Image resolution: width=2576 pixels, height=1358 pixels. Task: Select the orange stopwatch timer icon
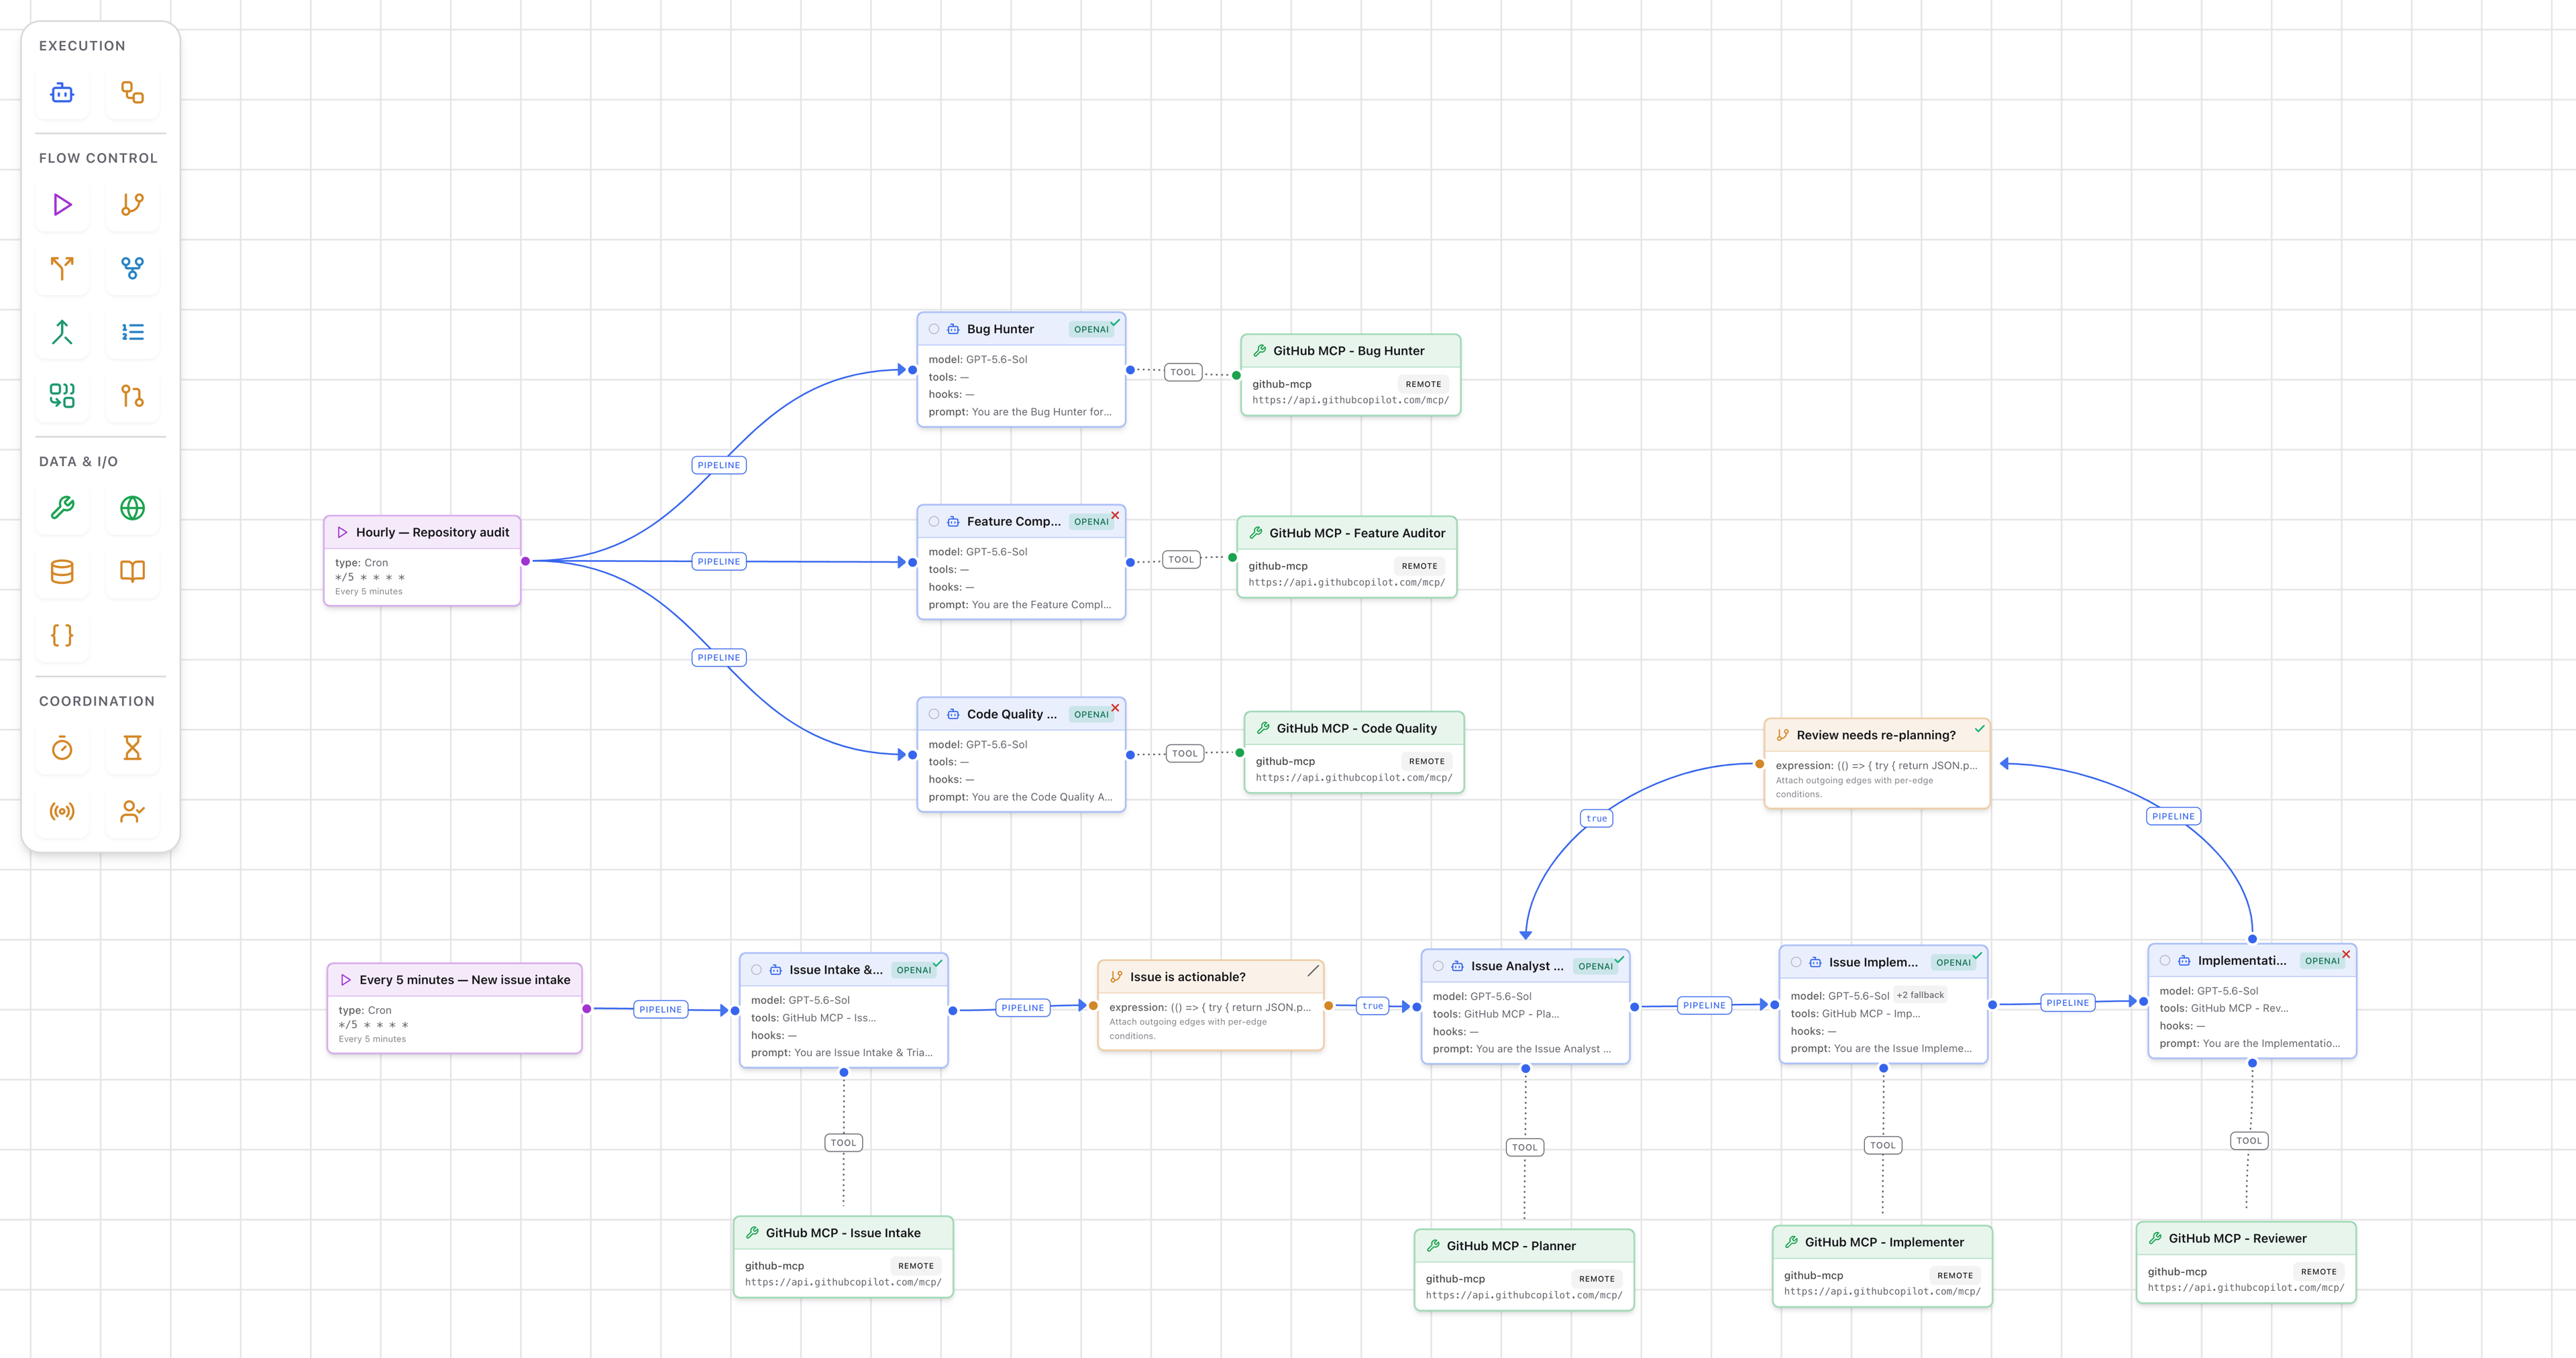point(62,748)
